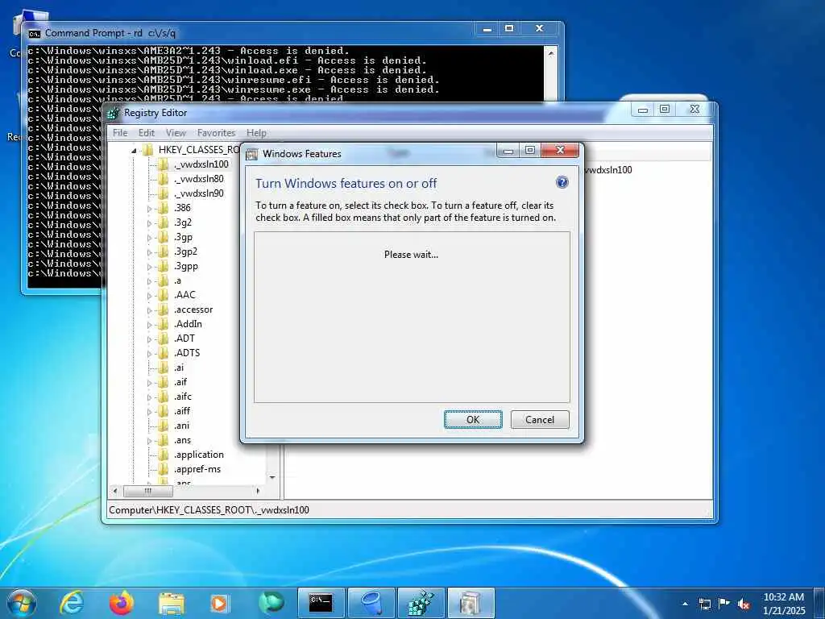Expand the .3gp registry key
This screenshot has width=825, height=619.
[149, 238]
